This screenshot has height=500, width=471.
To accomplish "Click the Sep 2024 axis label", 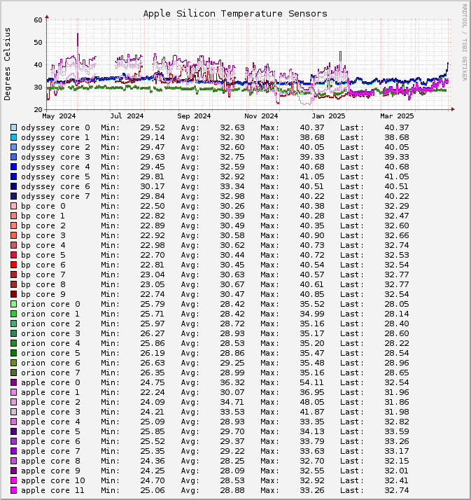I will click(x=194, y=116).
